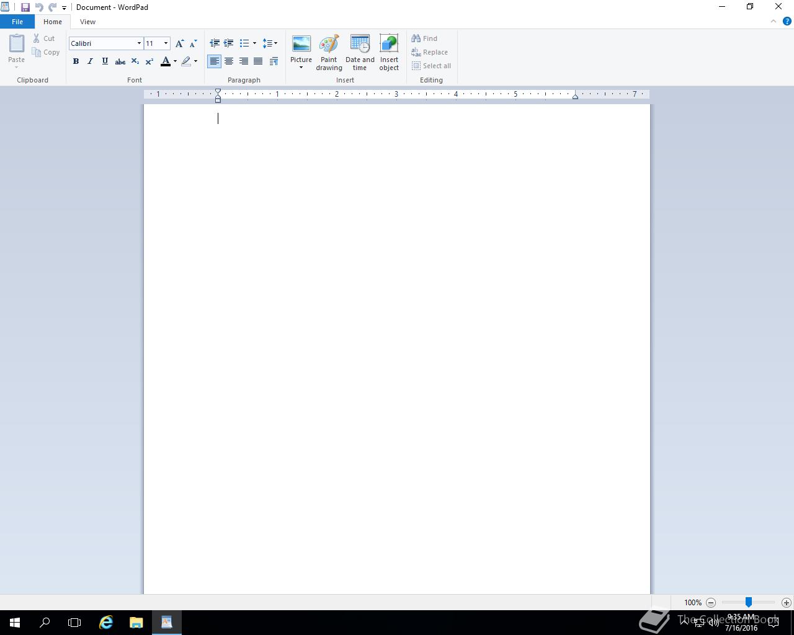Click the WordPad taskbar button

166,623
